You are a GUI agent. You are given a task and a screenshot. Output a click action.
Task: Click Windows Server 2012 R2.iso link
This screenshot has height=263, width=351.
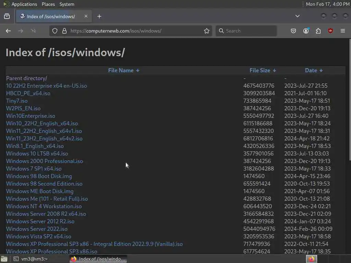tap(40, 222)
